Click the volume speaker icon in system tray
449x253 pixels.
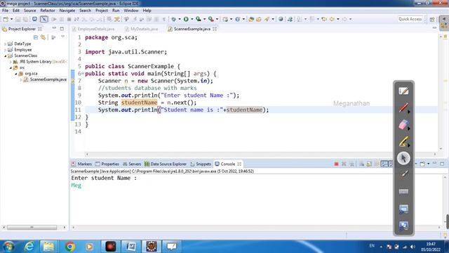point(413,247)
